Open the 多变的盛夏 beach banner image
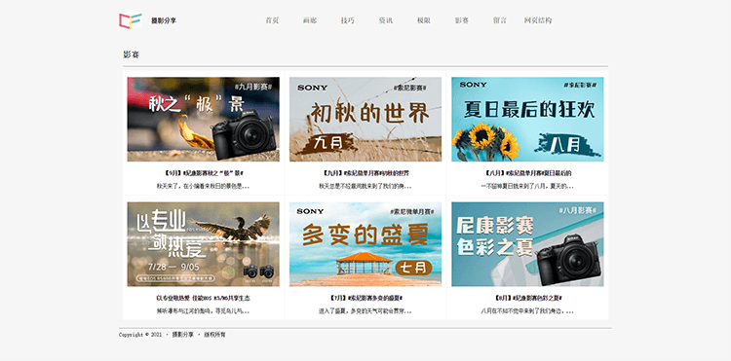The image size is (731, 361). (x=365, y=244)
